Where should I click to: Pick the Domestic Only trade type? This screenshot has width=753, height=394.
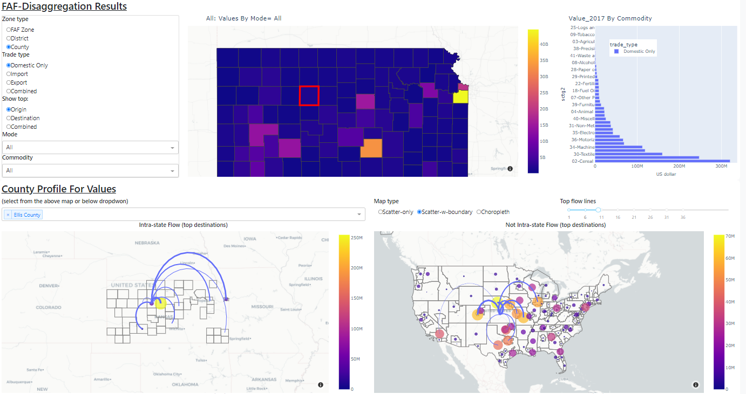coord(9,65)
